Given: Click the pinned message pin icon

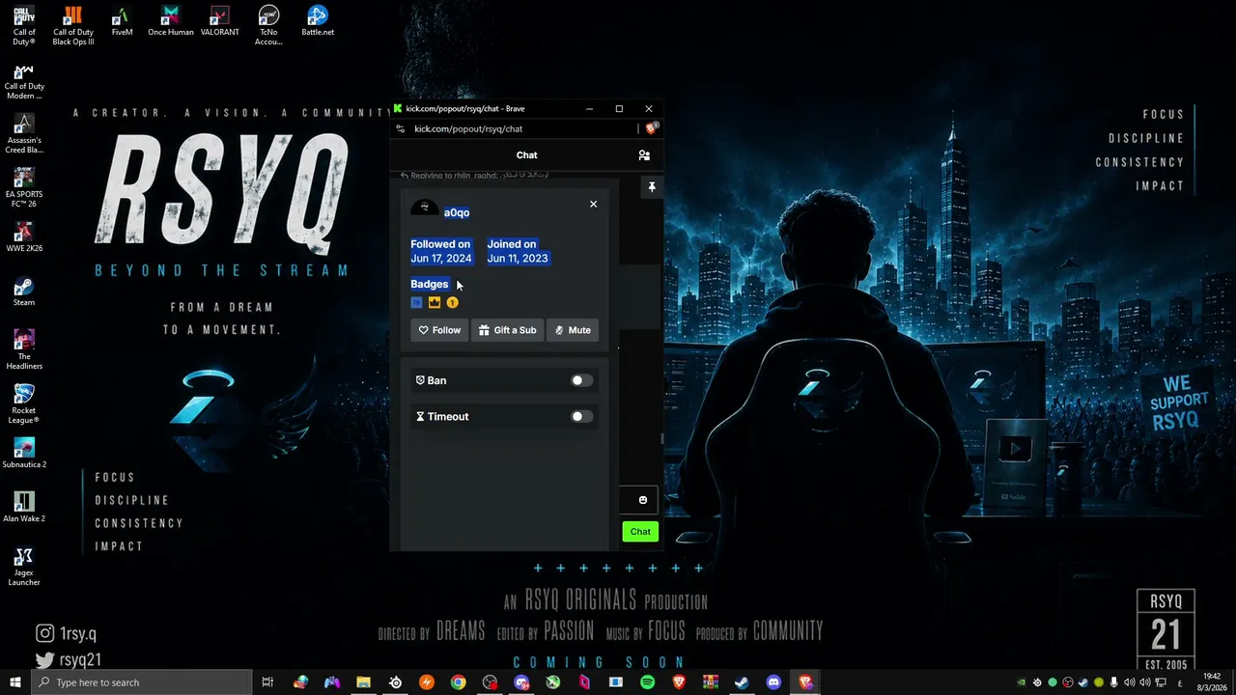Looking at the screenshot, I should (x=652, y=186).
